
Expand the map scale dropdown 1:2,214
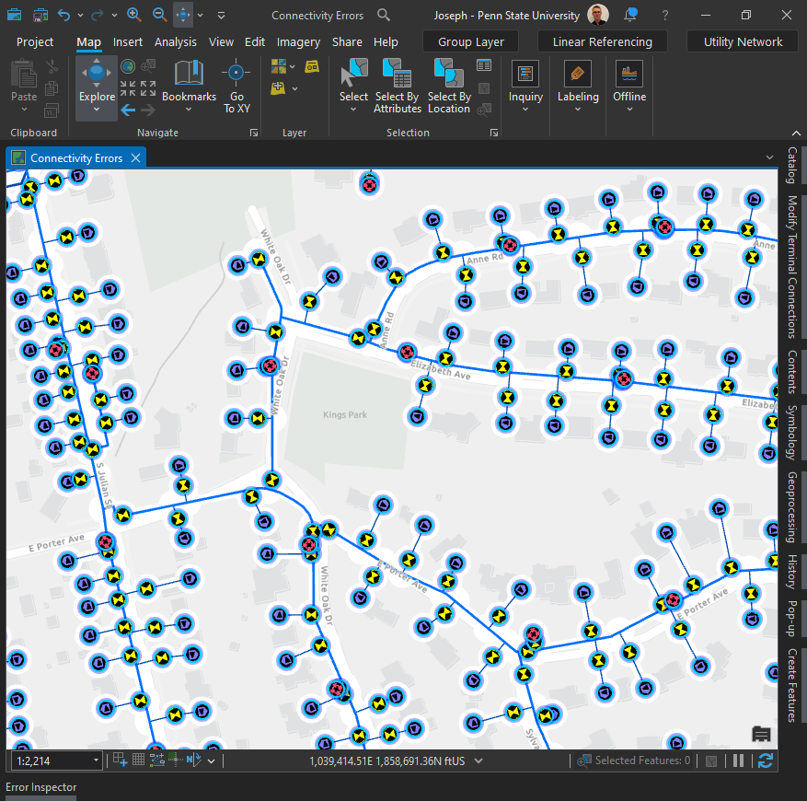(x=96, y=760)
